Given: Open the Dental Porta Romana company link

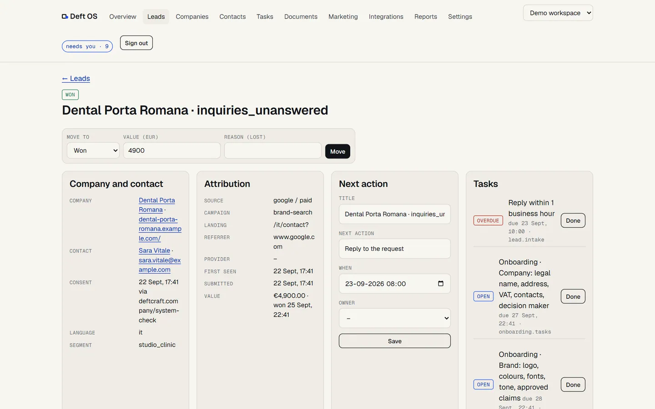Looking at the screenshot, I should (156, 205).
